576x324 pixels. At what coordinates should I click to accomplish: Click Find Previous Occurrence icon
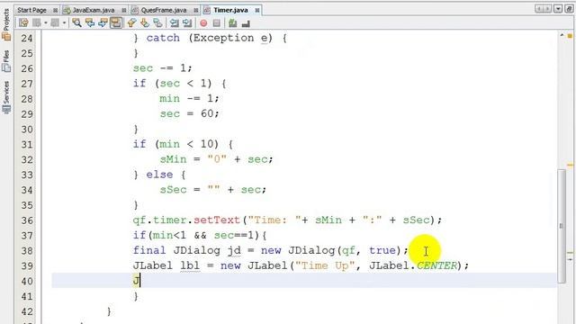tap(90, 23)
